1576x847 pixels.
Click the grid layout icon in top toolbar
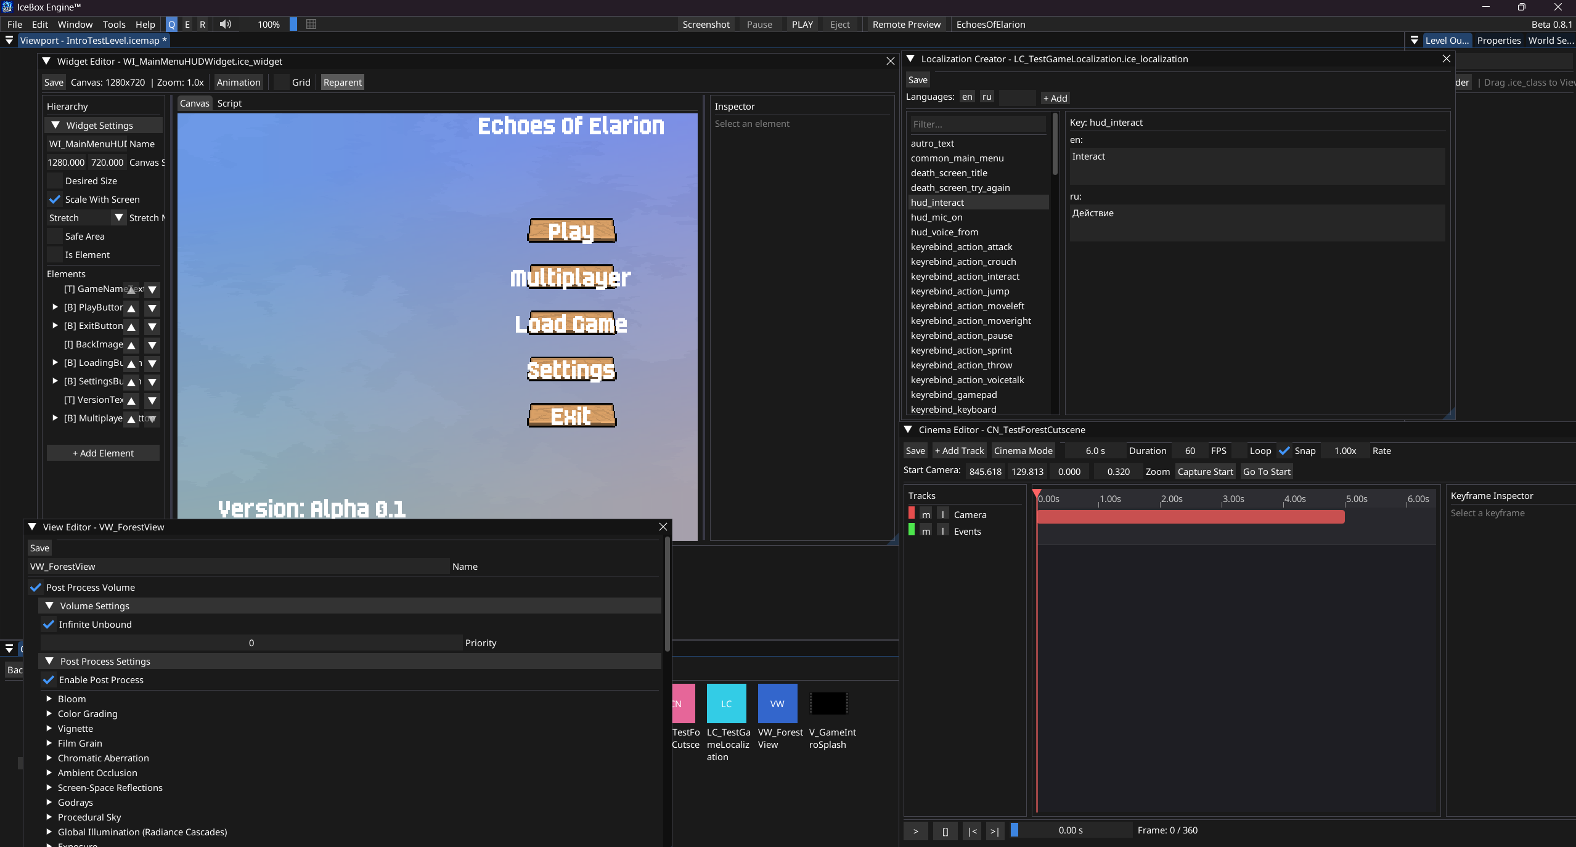[x=311, y=24]
